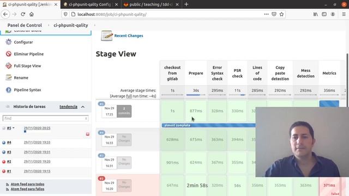Image resolution: width=349 pixels, height=196 pixels.
Task: Open Full Stage View link
Action: pyautogui.click(x=27, y=66)
